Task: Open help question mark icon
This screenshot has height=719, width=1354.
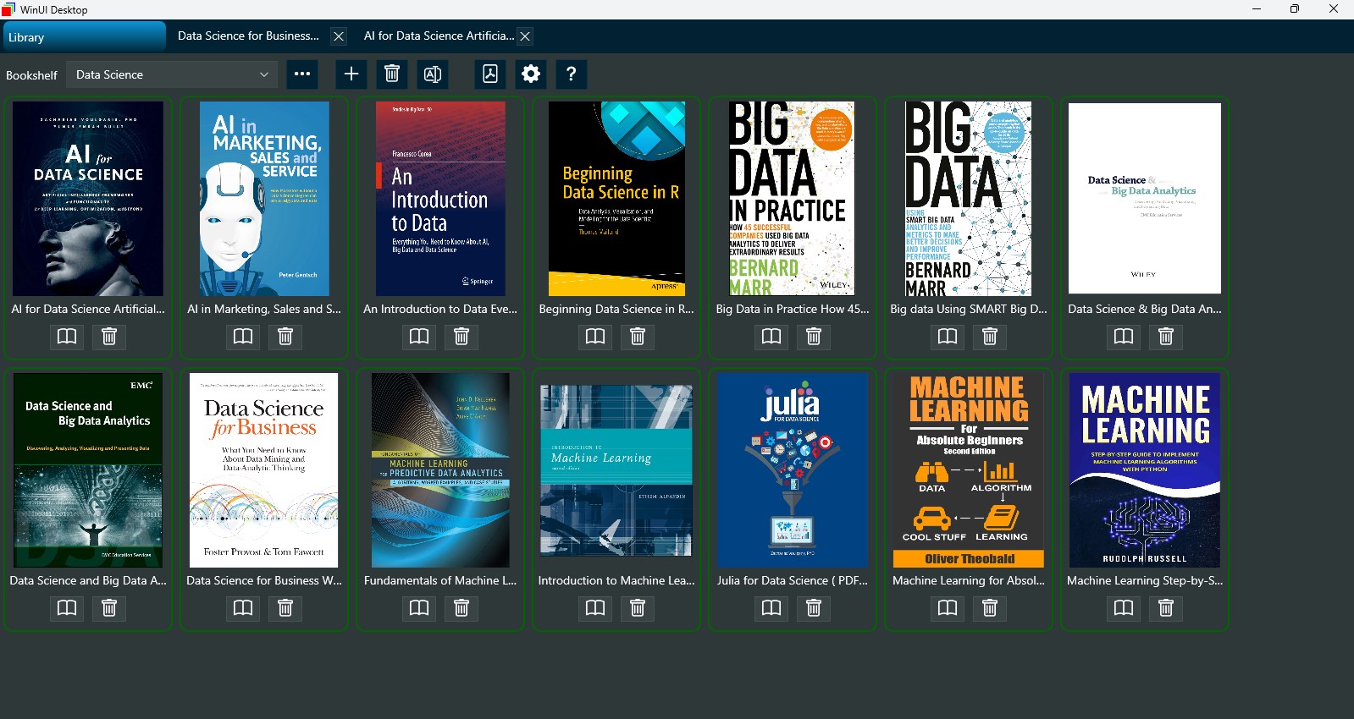Action: (x=572, y=74)
